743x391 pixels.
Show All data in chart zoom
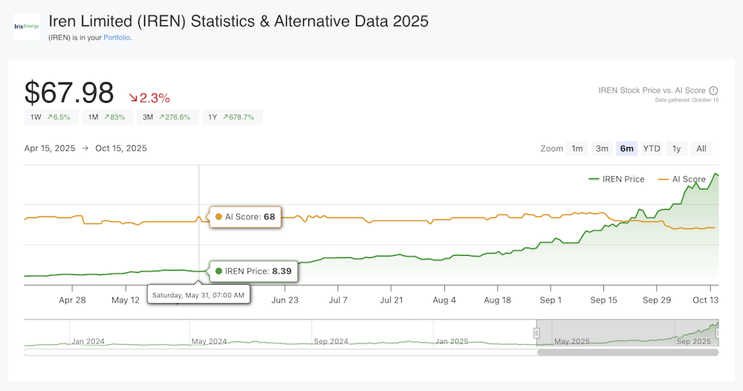coord(701,149)
